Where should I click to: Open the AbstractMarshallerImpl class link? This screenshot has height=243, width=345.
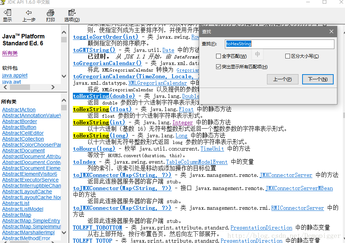28,232
